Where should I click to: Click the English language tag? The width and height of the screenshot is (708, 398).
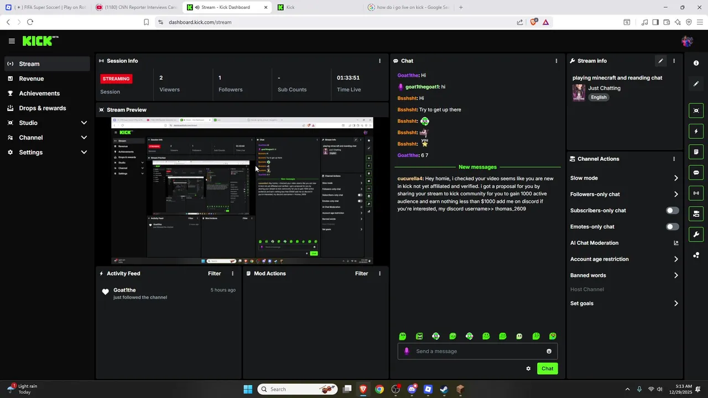coord(598,97)
